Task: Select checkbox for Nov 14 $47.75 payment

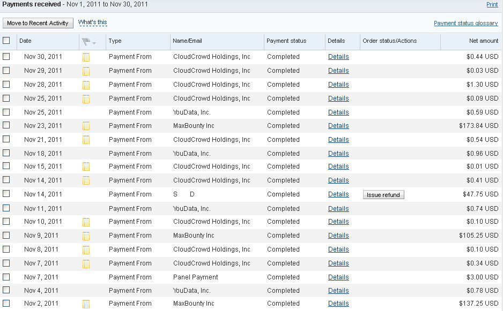Action: (6, 193)
